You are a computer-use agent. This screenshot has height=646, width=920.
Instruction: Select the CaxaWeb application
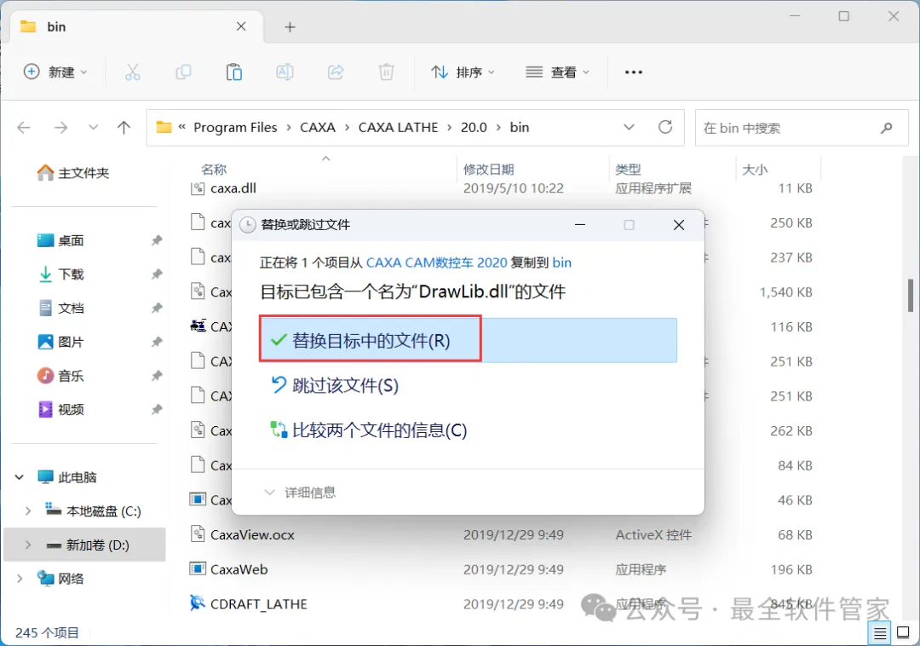pos(239,569)
